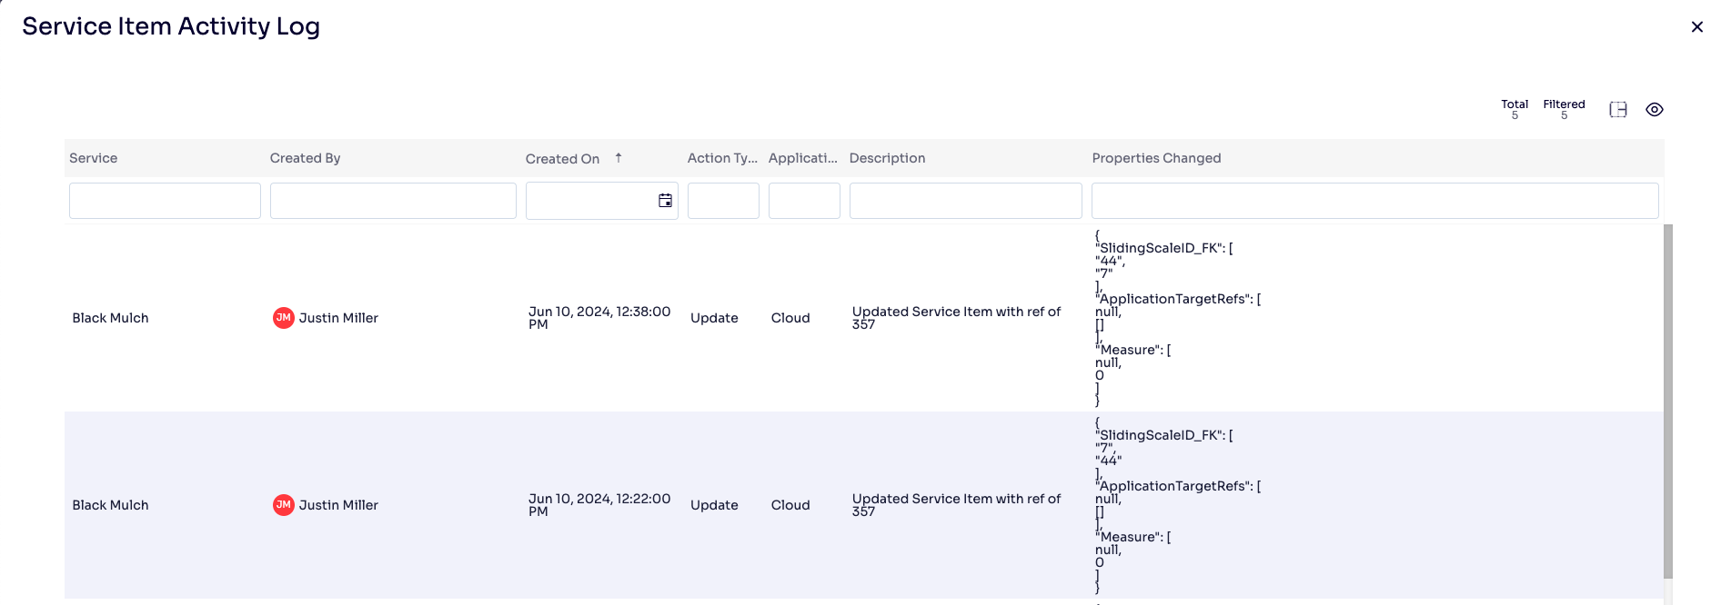Click the Application column header

[802, 158]
